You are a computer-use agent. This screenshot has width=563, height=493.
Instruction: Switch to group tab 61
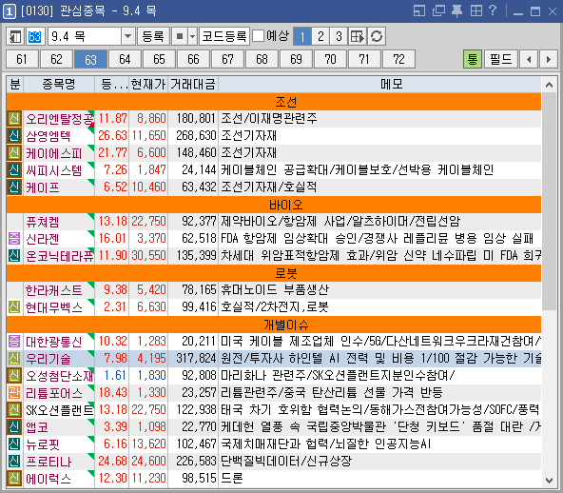pyautogui.click(x=22, y=59)
